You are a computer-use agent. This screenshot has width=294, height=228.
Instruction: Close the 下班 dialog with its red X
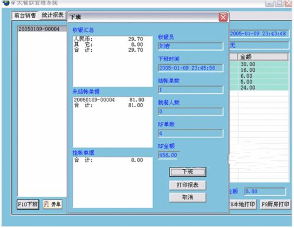[x=223, y=17]
